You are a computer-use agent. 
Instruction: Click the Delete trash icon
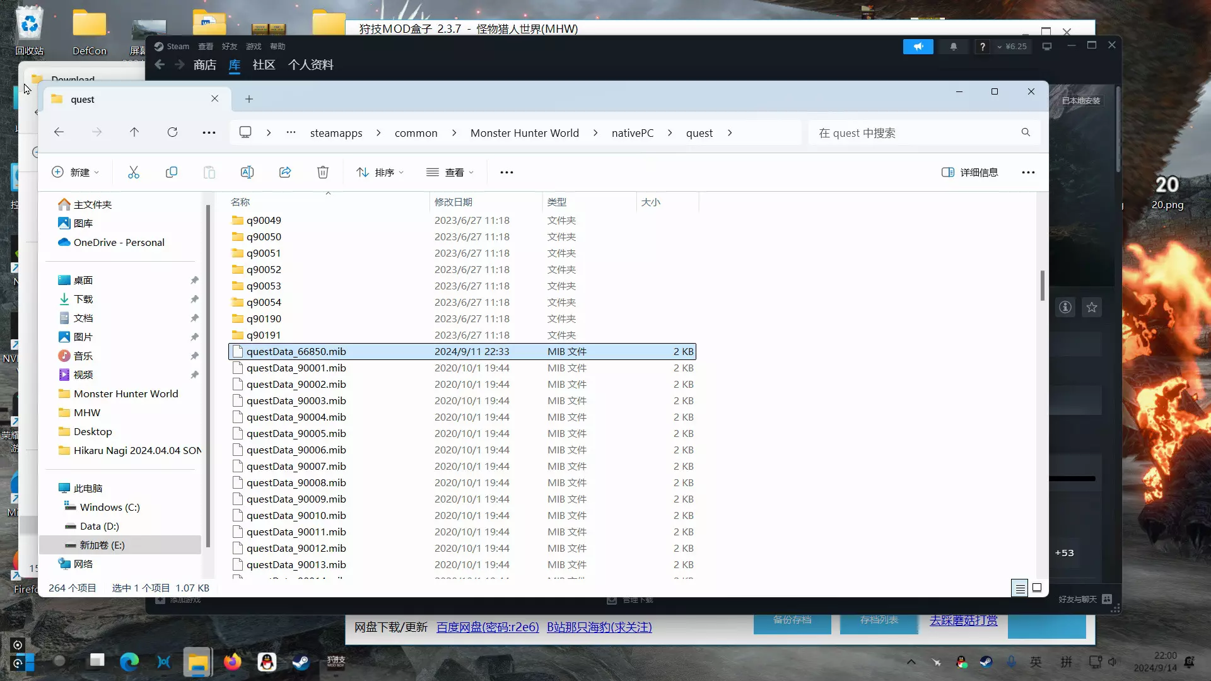point(323,172)
